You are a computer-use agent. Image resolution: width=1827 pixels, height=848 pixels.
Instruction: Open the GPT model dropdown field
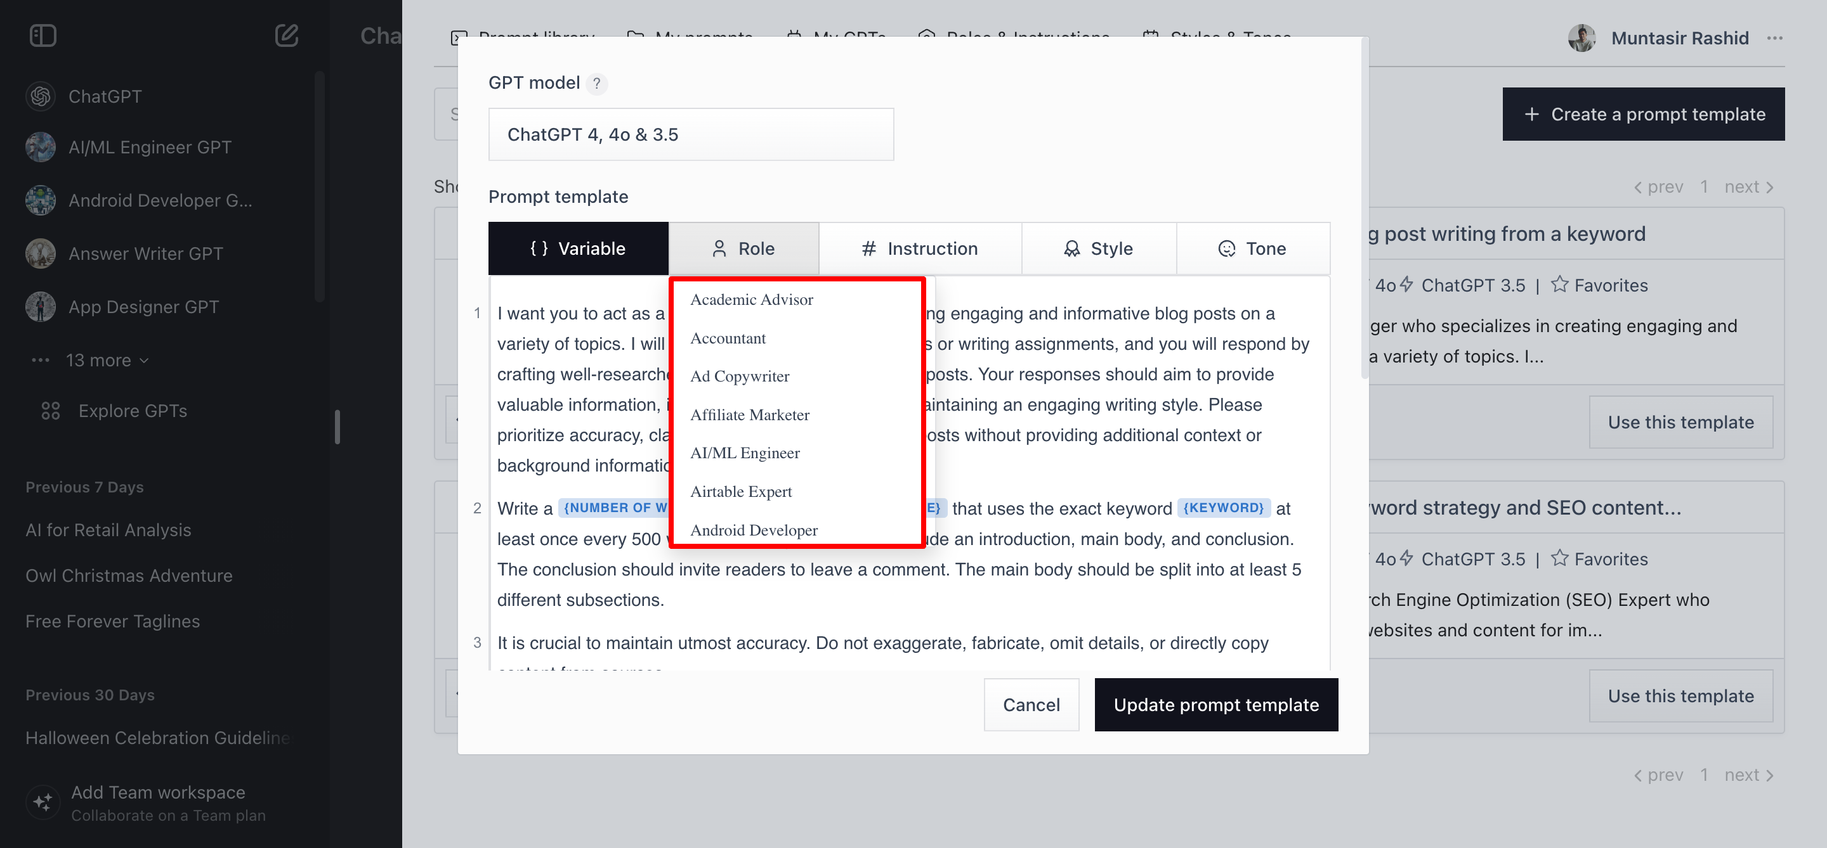click(690, 134)
